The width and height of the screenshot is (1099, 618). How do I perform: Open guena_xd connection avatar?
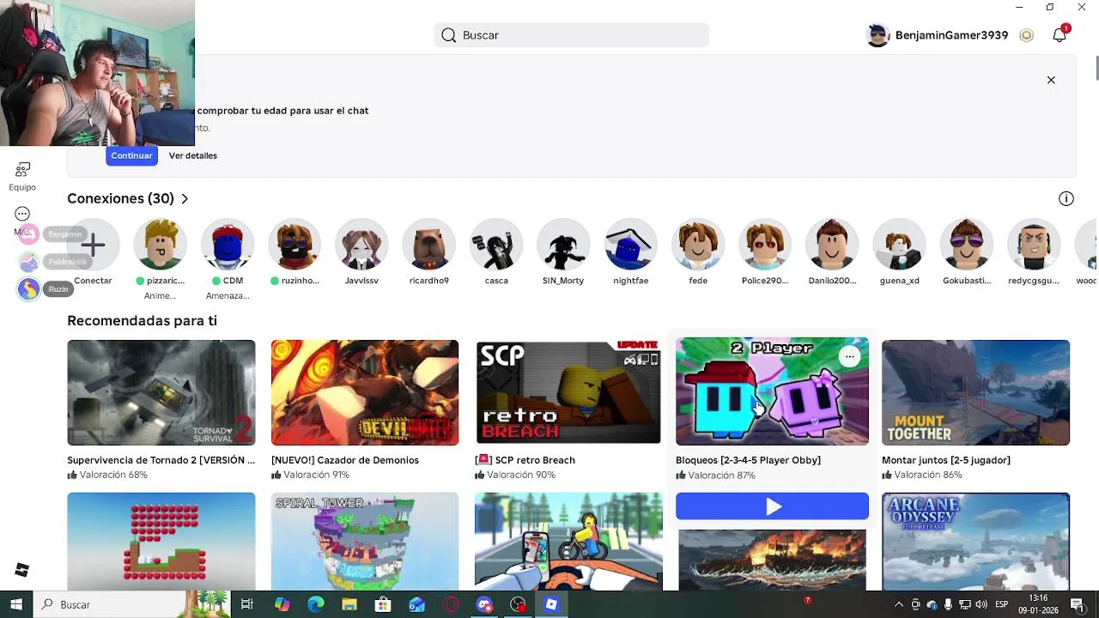coord(899,245)
